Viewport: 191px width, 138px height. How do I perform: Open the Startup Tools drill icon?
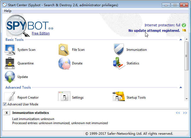(119, 96)
